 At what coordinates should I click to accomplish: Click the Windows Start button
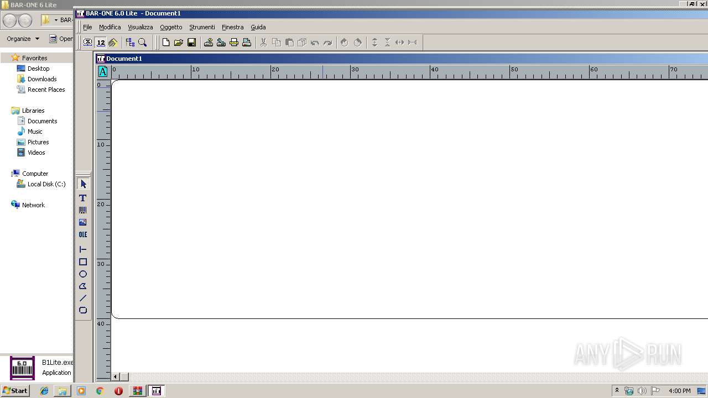pos(15,391)
